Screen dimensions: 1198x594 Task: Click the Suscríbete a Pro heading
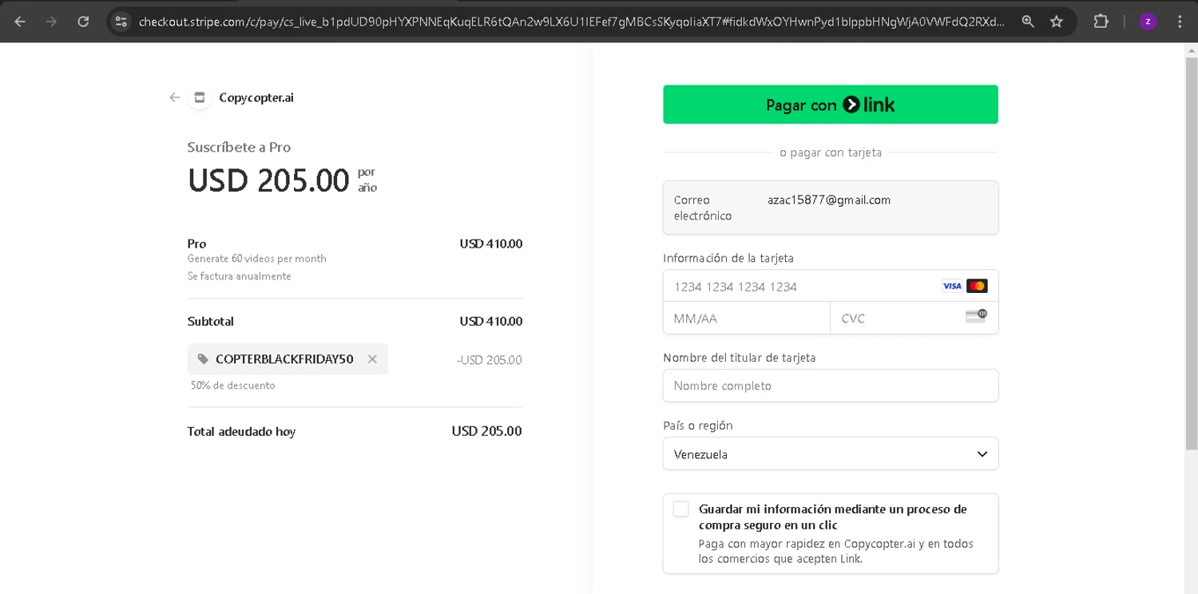(x=239, y=147)
